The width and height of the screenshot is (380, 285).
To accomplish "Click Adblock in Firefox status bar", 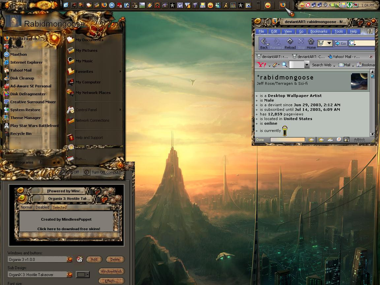I will (360, 139).
